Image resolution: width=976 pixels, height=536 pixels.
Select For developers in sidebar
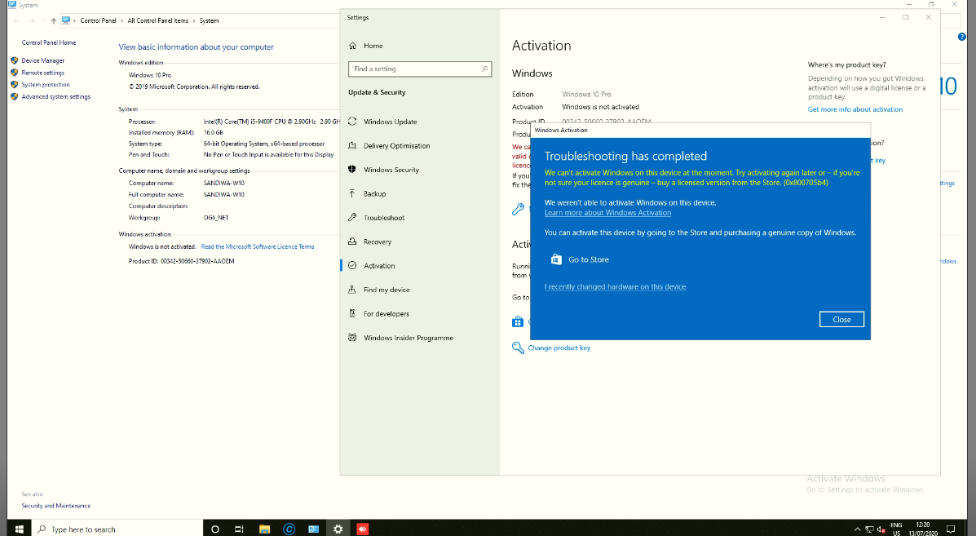coord(386,313)
